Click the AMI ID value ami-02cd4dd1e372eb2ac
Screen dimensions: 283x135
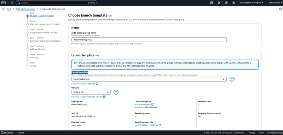coord(83,116)
